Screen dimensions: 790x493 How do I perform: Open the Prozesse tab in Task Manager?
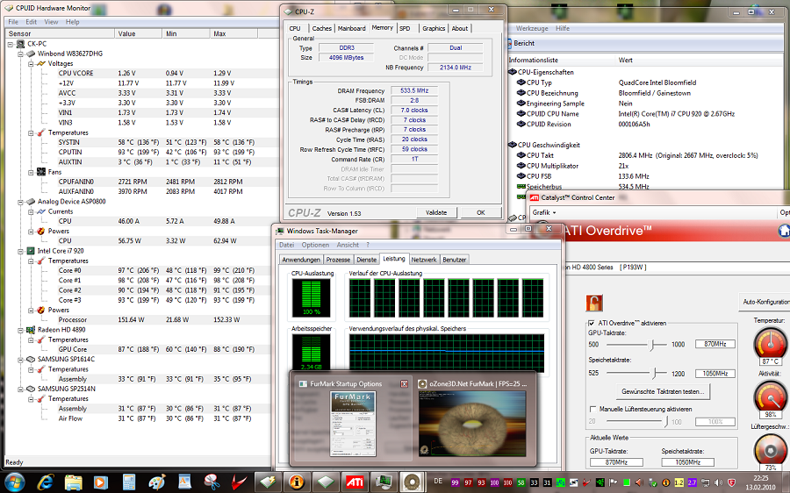(338, 260)
